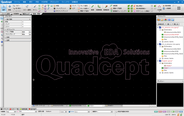The width and height of the screenshot is (184, 116).
Task: Select the ライン (Line) drawing tool
Action: 35,8
